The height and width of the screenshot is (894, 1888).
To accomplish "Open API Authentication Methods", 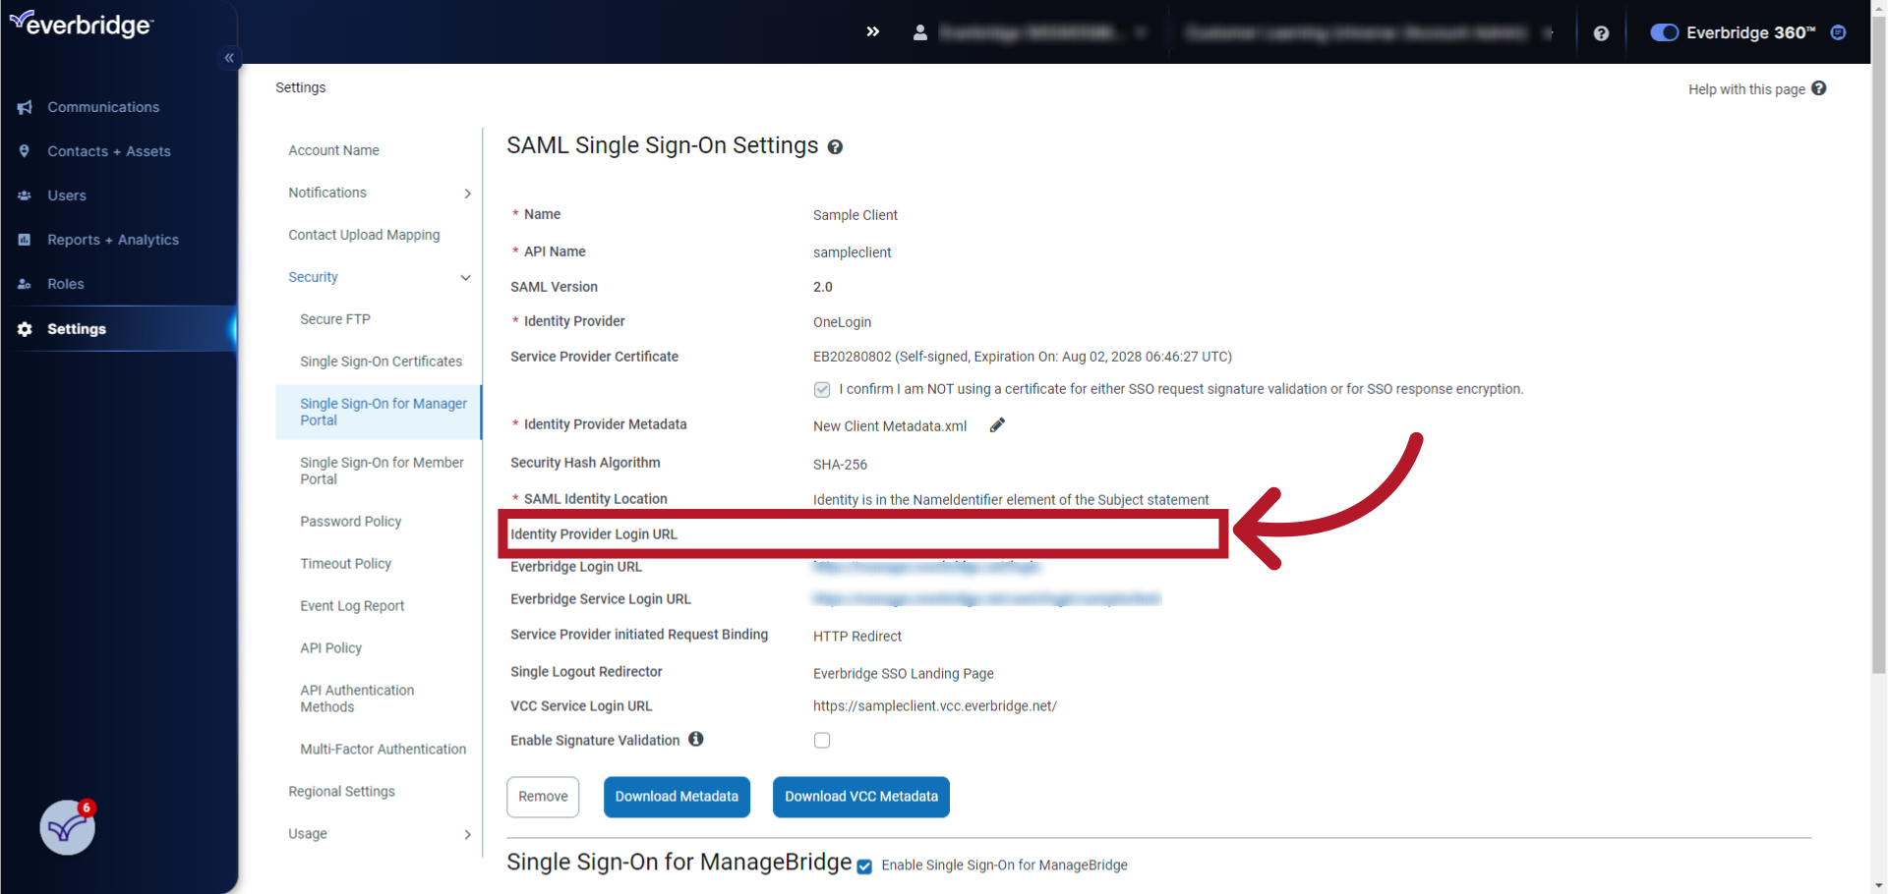I will (x=357, y=698).
